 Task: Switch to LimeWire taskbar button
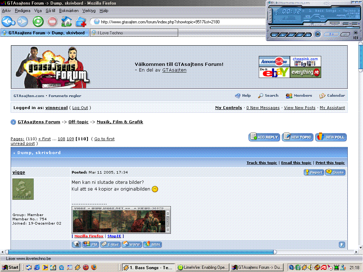202,267
